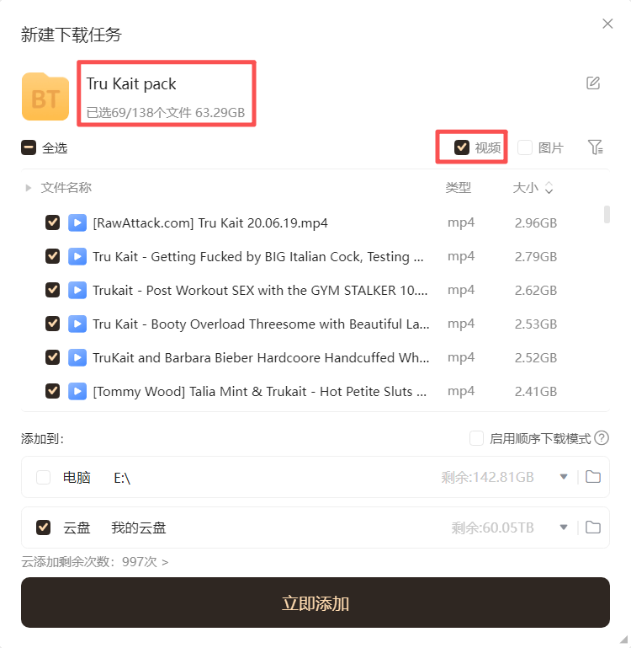Enable the 图片 filter checkbox
The image size is (631, 648).
click(x=524, y=147)
